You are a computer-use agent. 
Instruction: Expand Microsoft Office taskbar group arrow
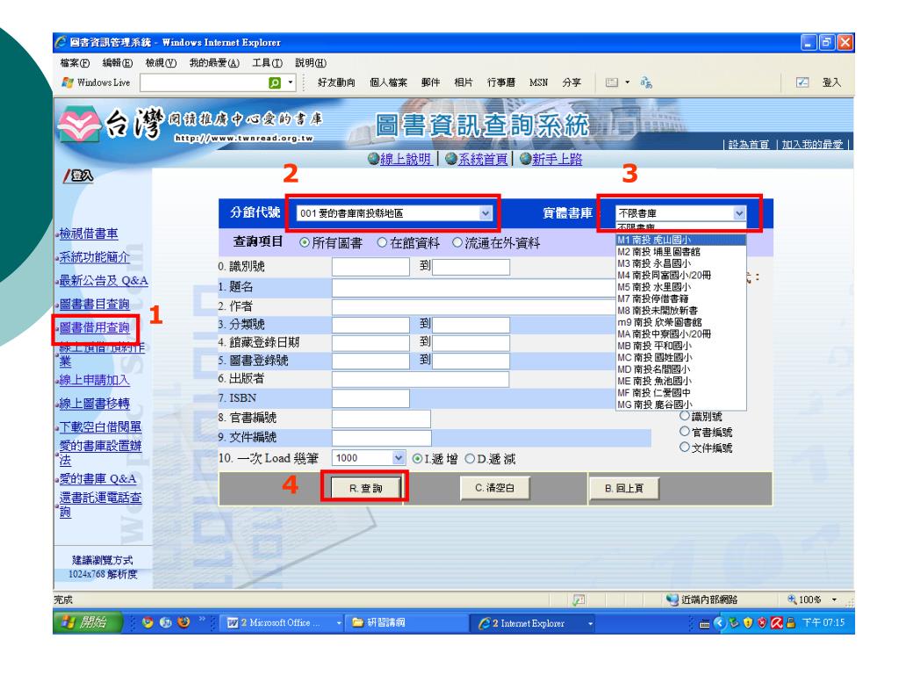coord(339,623)
